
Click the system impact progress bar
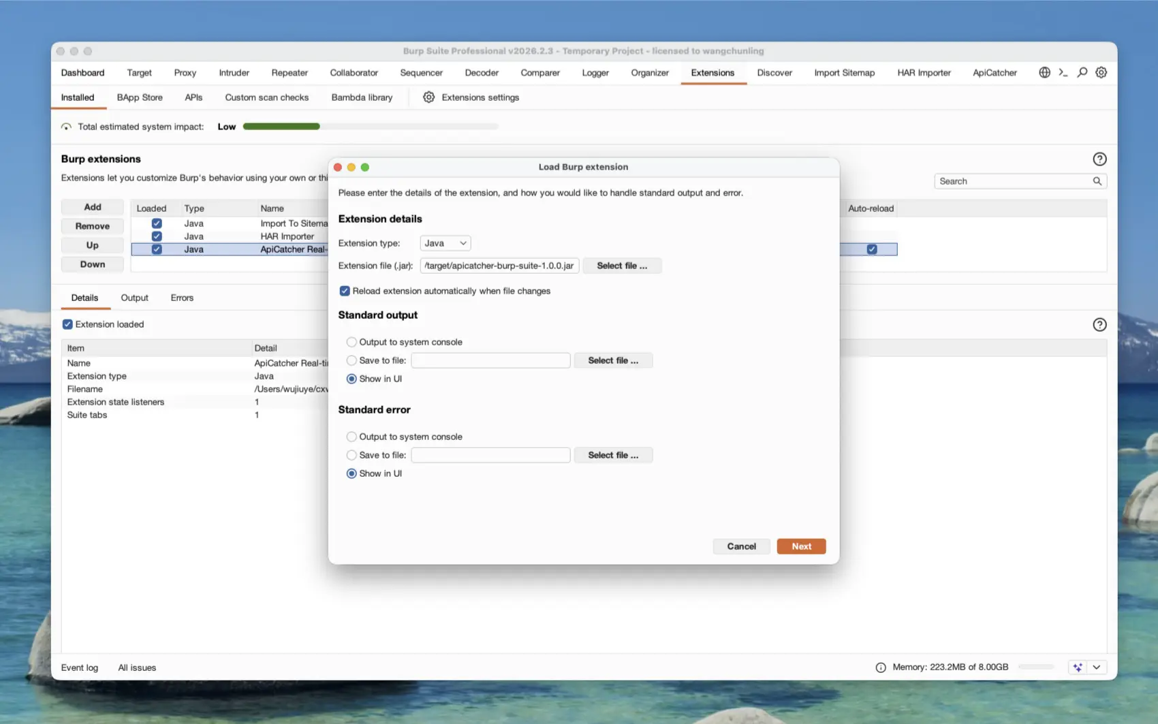tap(371, 127)
